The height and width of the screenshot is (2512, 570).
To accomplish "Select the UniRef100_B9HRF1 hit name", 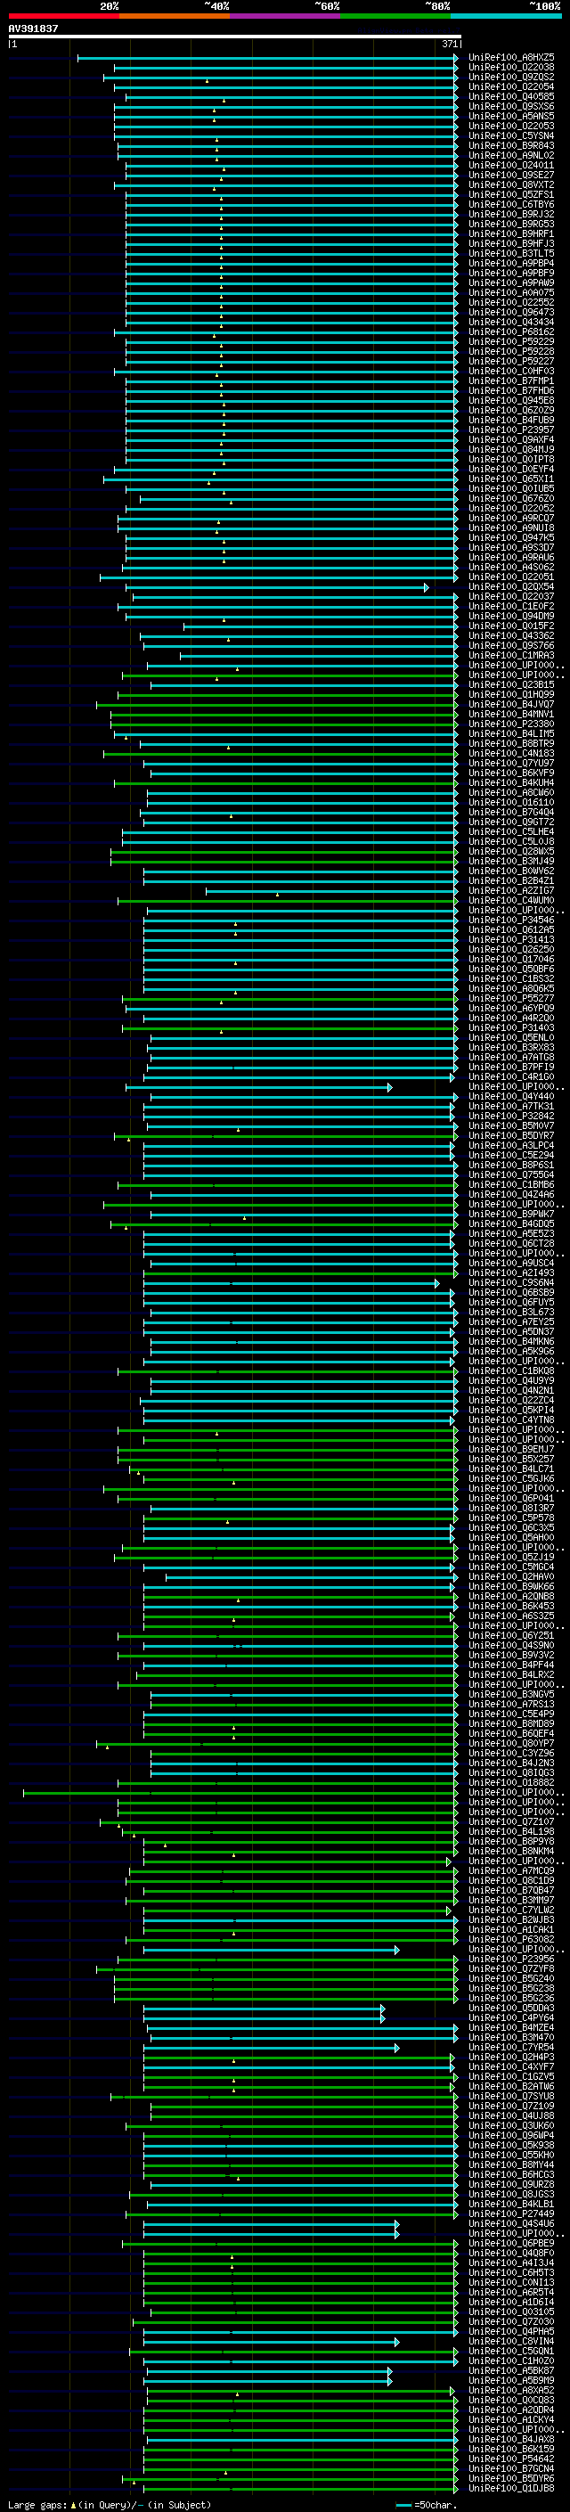I will (511, 234).
